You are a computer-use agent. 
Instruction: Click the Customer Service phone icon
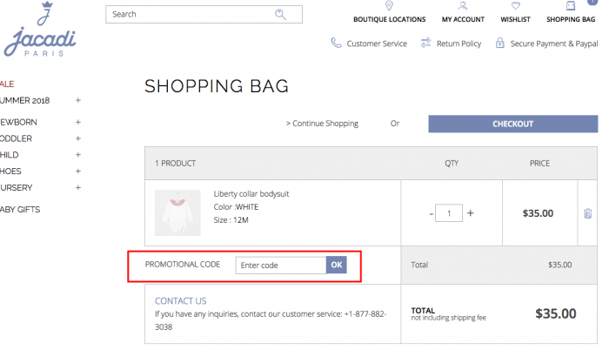[336, 43]
